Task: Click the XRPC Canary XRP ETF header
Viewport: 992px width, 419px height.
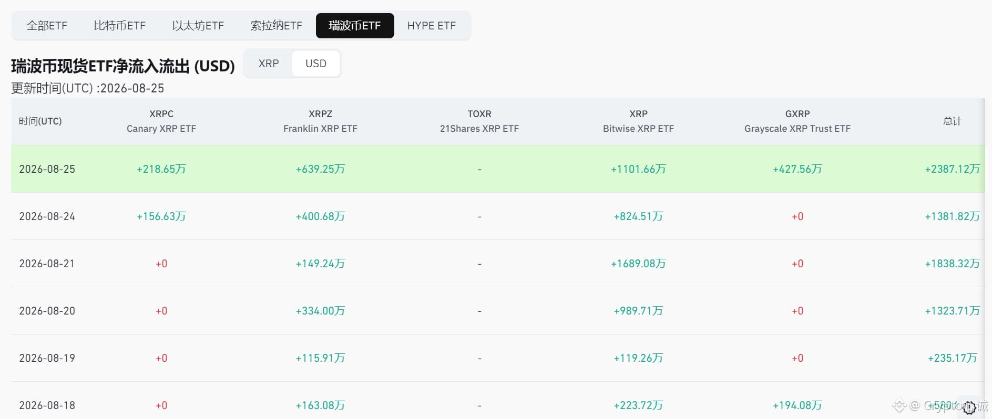Action: tap(161, 121)
